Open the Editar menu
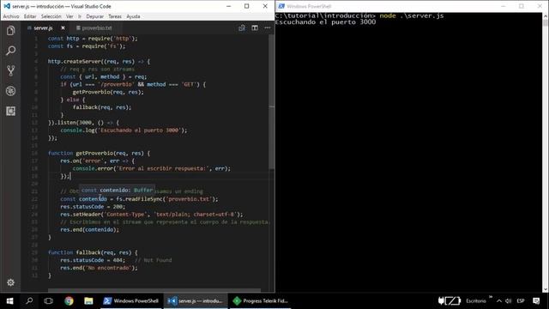This screenshot has height=309, width=549. (x=30, y=16)
